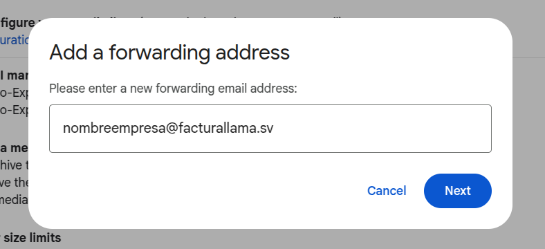
Task: Click the obscured "hive t" option text
Action: [x=15, y=165]
